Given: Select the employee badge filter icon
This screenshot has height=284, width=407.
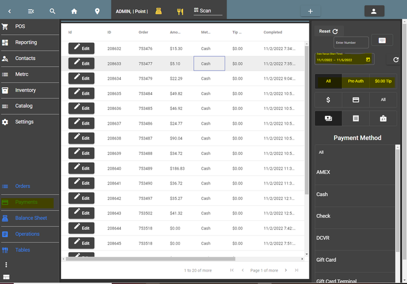Looking at the screenshot, I should click(x=383, y=118).
